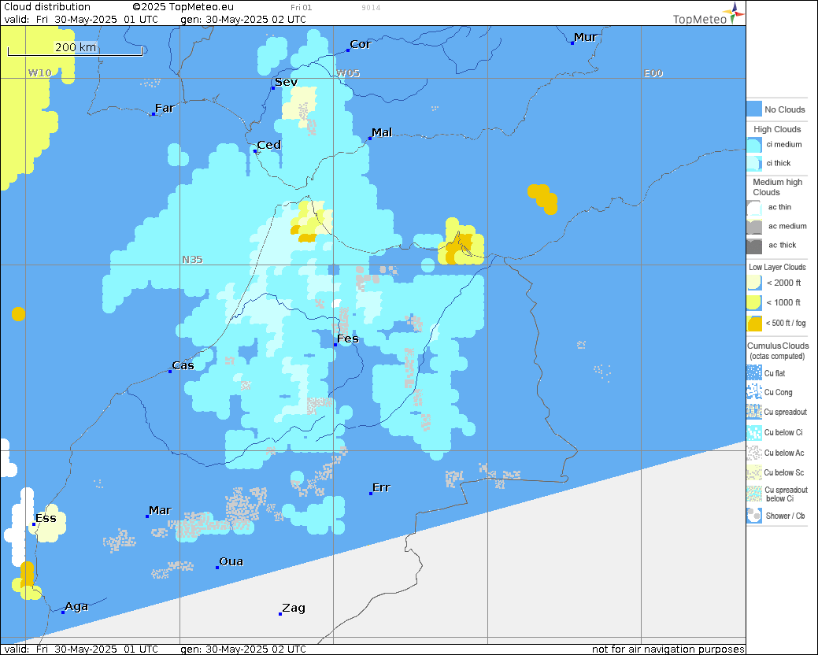Click the Far city marker
This screenshot has width=818, height=655.
(x=154, y=113)
